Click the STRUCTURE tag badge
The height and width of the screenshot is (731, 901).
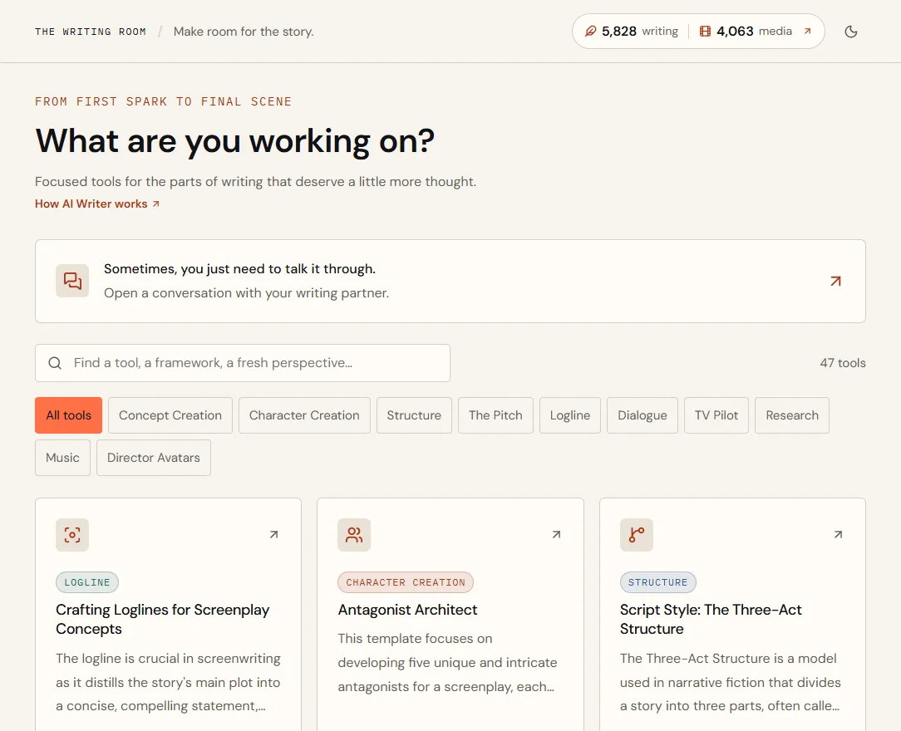(658, 582)
